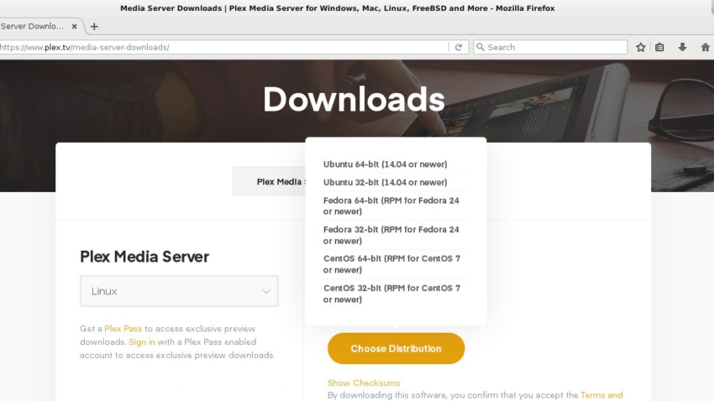Choose Fedora 64-bit RPM option

point(391,206)
